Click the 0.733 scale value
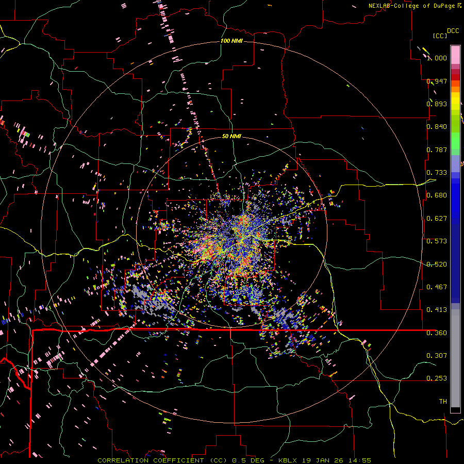The image size is (464, 464). point(437,173)
